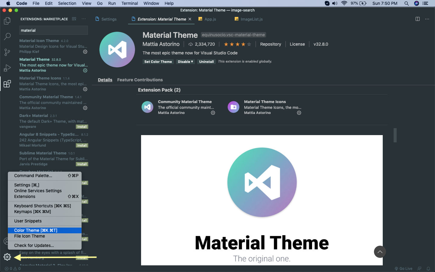
Task: Choose Color Theme from the manage menu
Action: [45, 230]
